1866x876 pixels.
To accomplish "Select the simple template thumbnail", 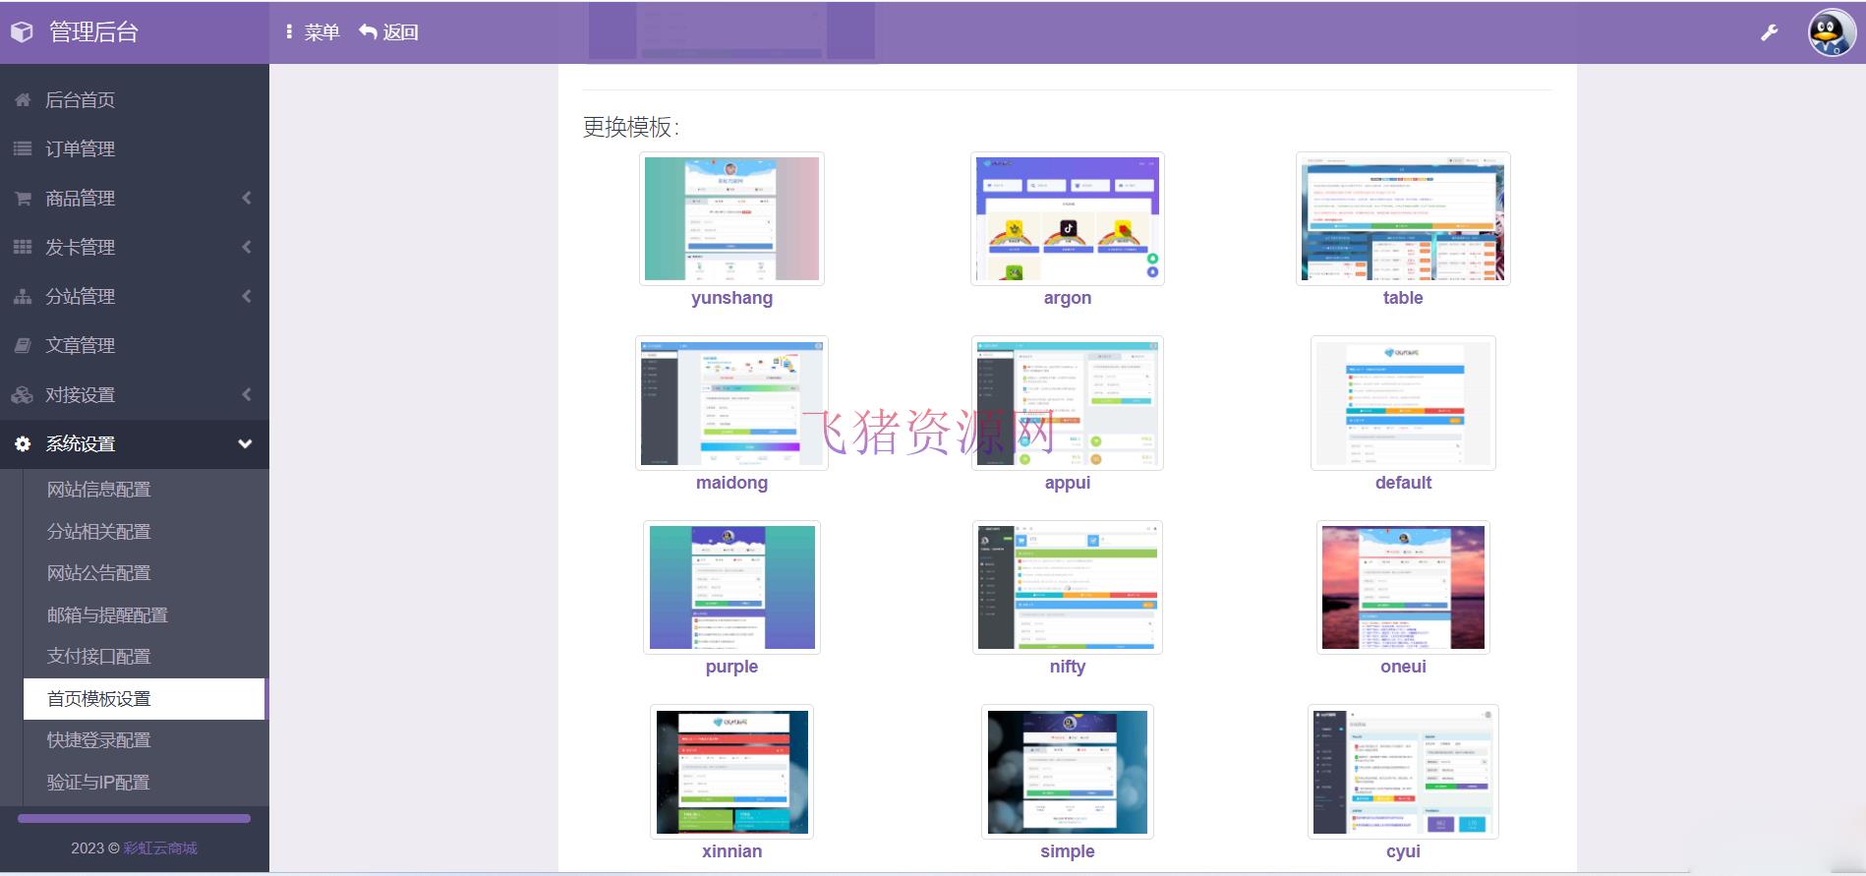I will click(1068, 772).
